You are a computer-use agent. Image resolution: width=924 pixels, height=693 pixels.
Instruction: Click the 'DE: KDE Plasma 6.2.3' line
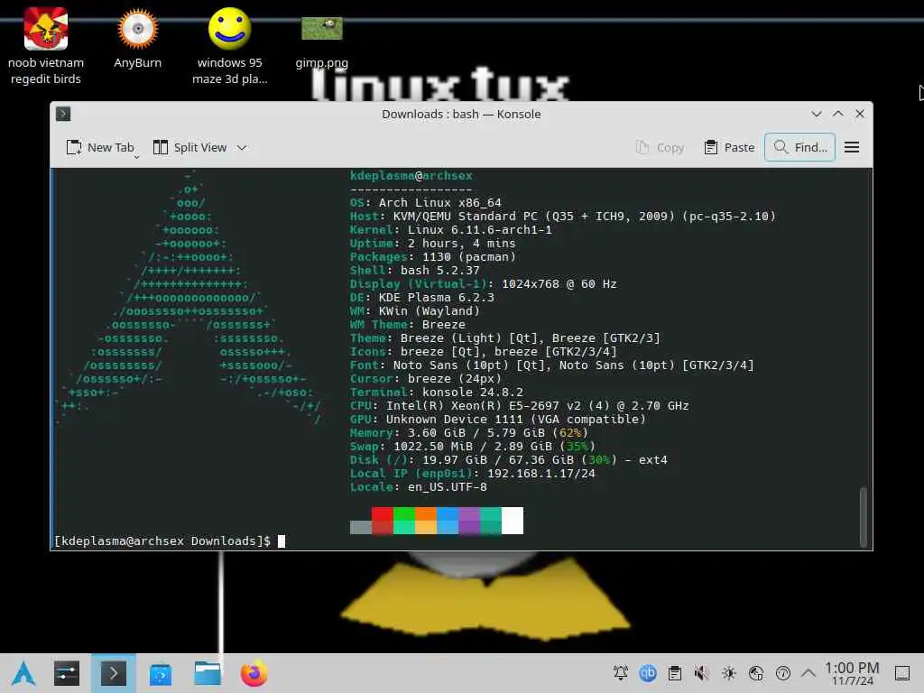click(x=422, y=298)
